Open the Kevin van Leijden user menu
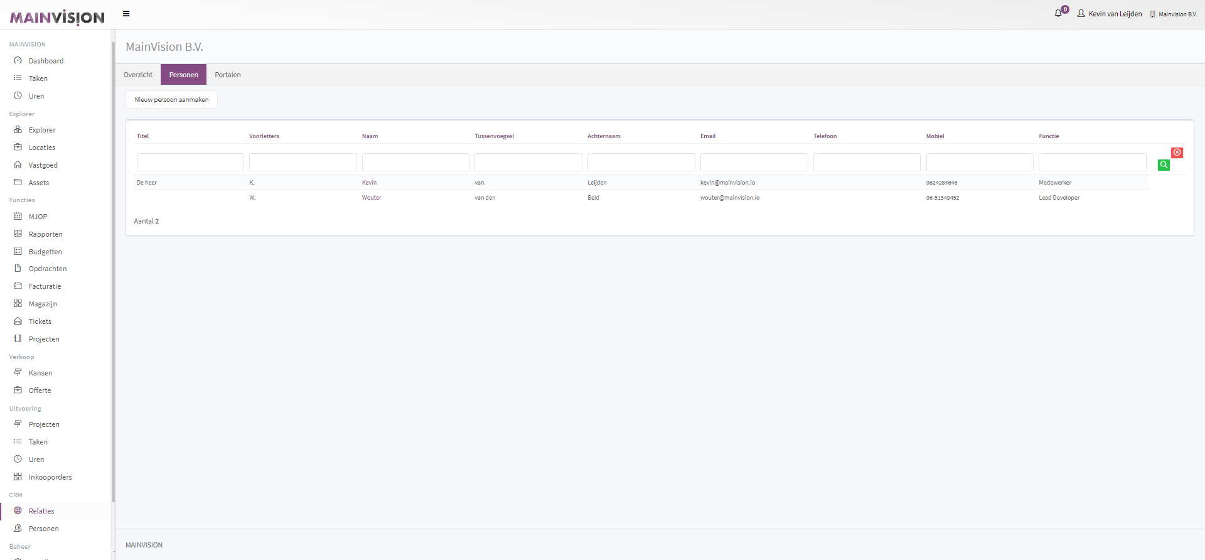Screen dimensions: 1205x560 pos(1110,14)
